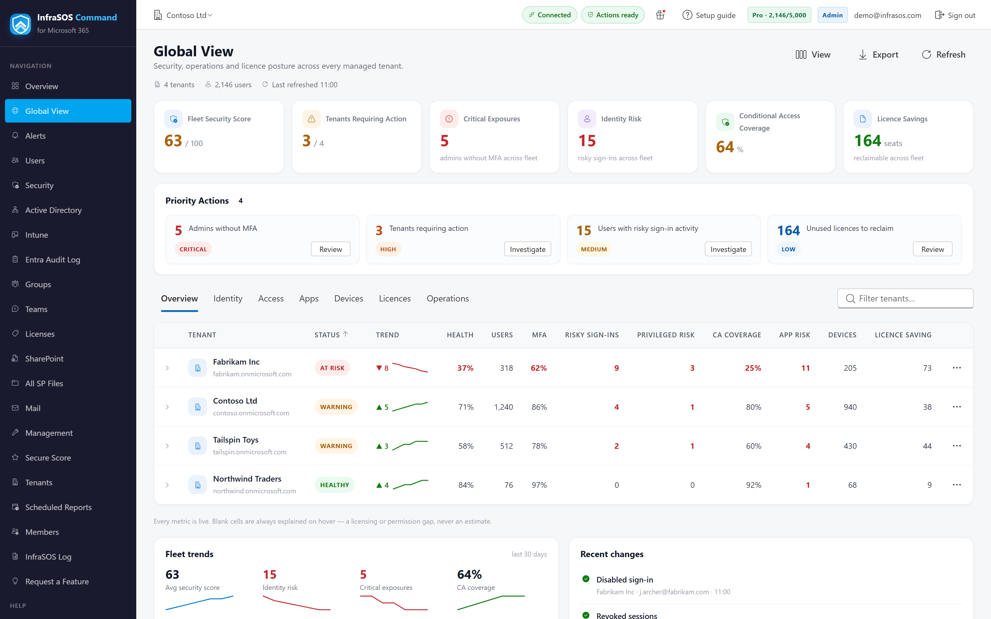Expand the Tailspin Toys row
The image size is (991, 619).
point(167,446)
